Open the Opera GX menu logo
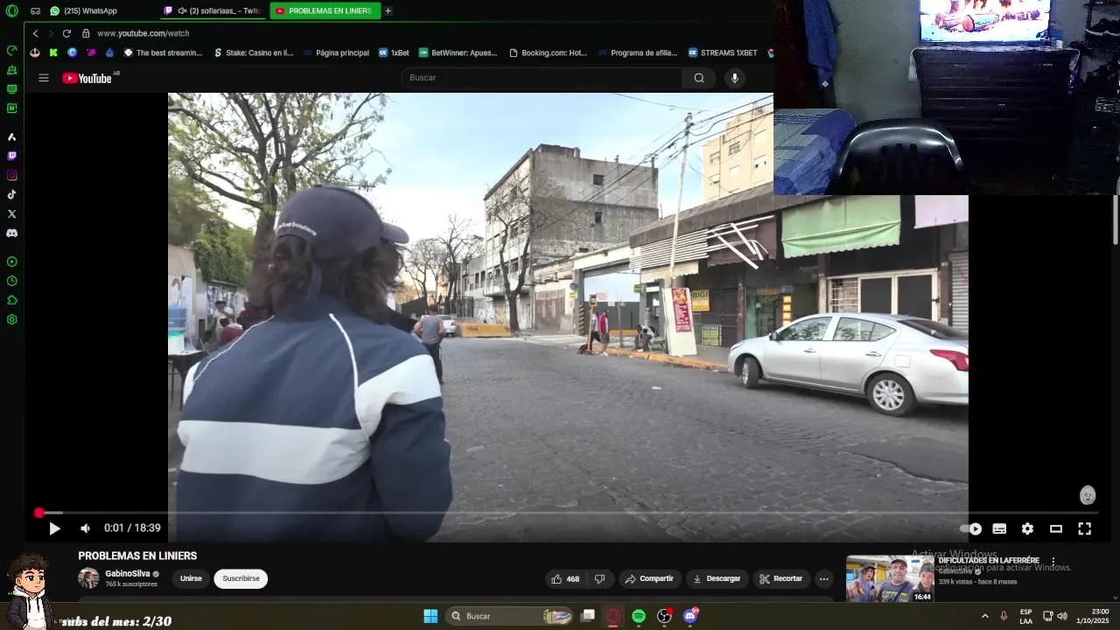Screen dimensions: 1120x630 11,10
